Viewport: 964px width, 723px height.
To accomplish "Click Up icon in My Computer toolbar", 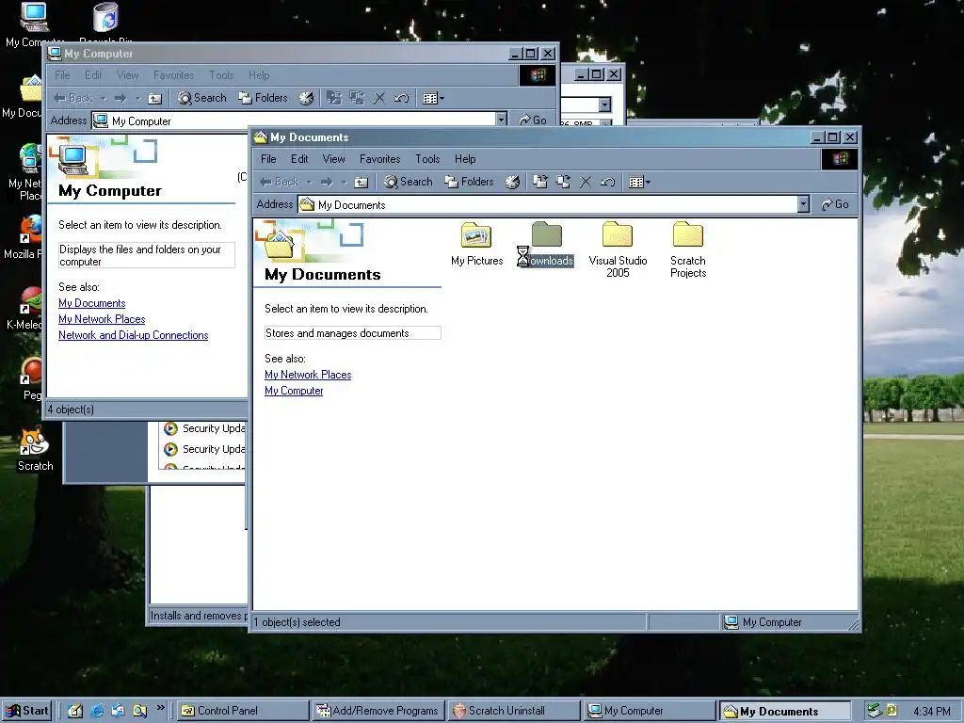I will [155, 98].
